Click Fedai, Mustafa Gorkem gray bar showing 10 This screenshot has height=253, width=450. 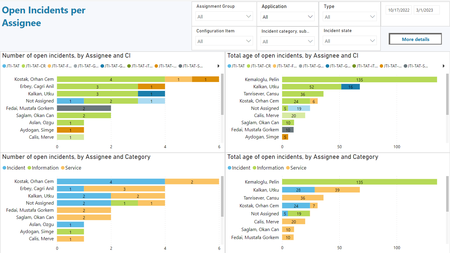[288, 130]
